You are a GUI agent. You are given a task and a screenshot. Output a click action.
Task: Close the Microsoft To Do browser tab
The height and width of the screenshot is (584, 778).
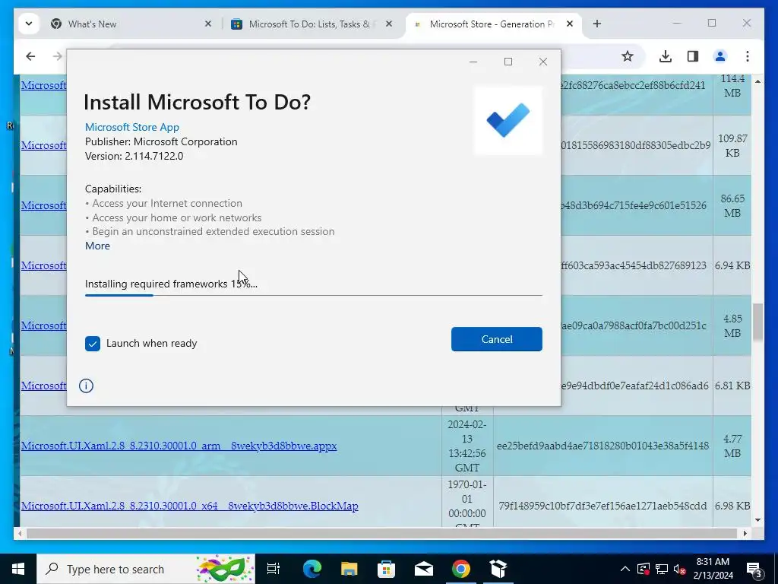pyautogui.click(x=389, y=24)
